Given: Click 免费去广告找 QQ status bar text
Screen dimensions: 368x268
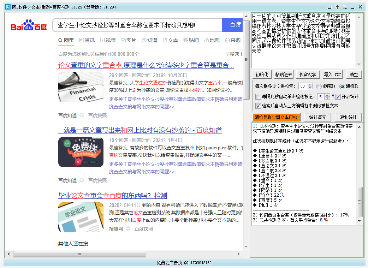Looking at the screenshot, I should (x=184, y=263).
